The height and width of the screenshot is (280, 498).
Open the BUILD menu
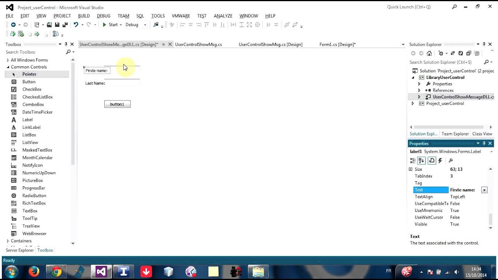click(84, 16)
